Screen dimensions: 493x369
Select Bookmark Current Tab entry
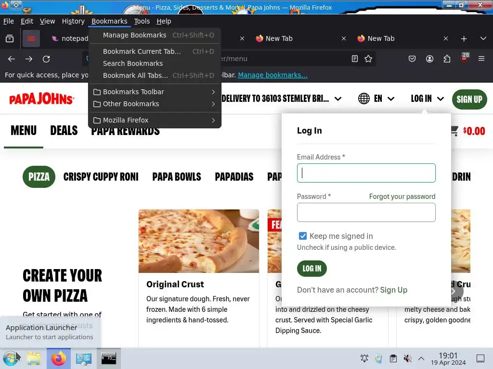[155, 51]
